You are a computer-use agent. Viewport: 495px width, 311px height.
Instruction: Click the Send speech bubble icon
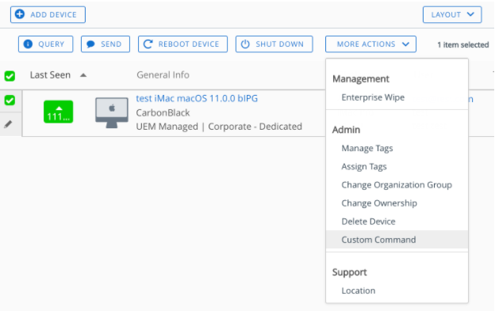pyautogui.click(x=90, y=44)
